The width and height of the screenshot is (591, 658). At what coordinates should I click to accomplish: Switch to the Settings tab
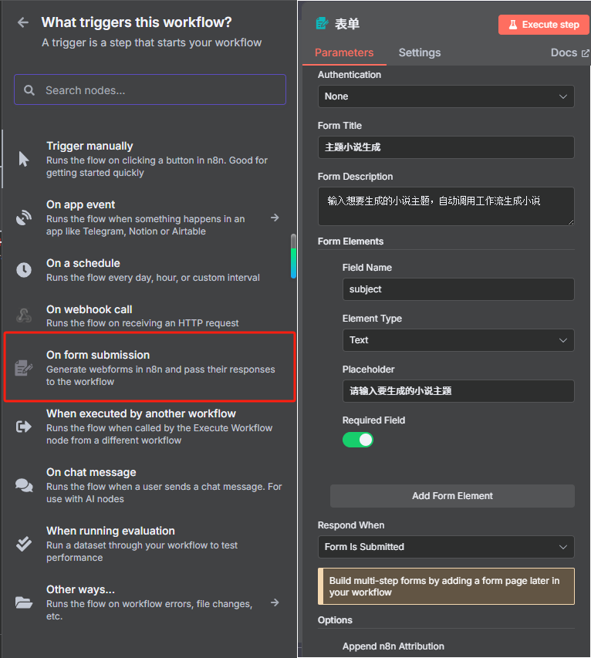420,52
